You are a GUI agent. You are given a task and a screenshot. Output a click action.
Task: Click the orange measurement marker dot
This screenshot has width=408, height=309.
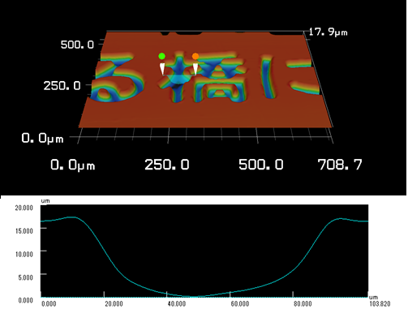click(195, 56)
